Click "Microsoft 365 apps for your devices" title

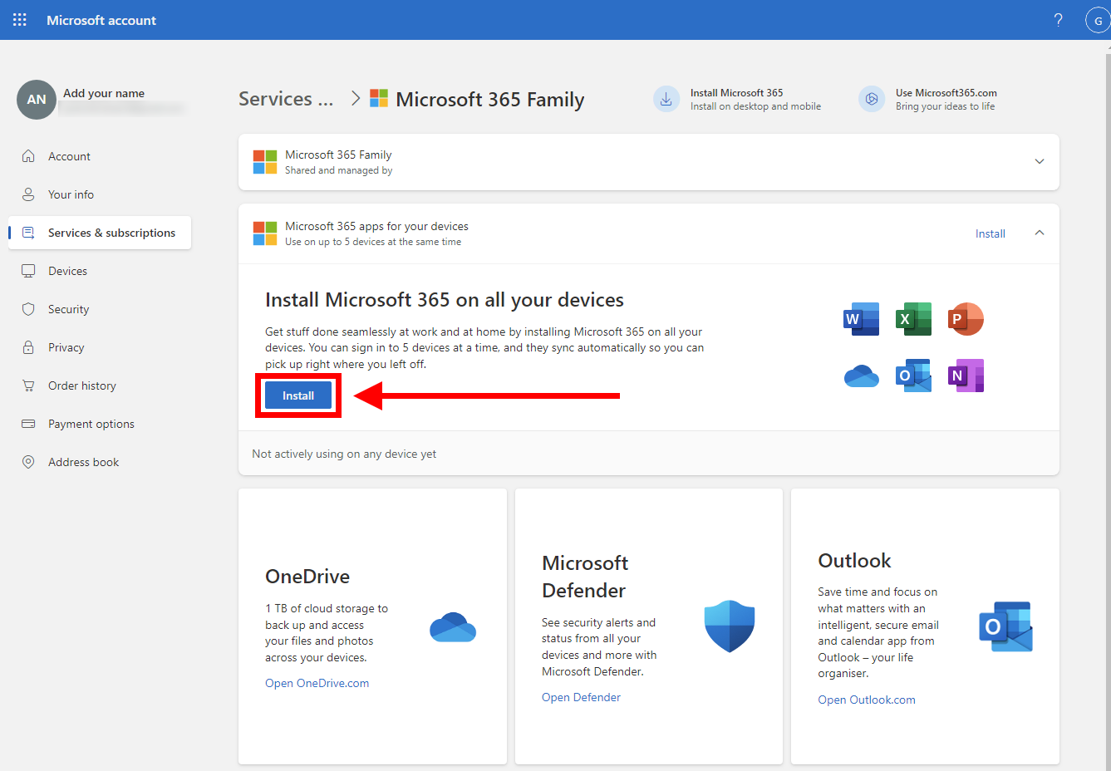click(x=376, y=226)
